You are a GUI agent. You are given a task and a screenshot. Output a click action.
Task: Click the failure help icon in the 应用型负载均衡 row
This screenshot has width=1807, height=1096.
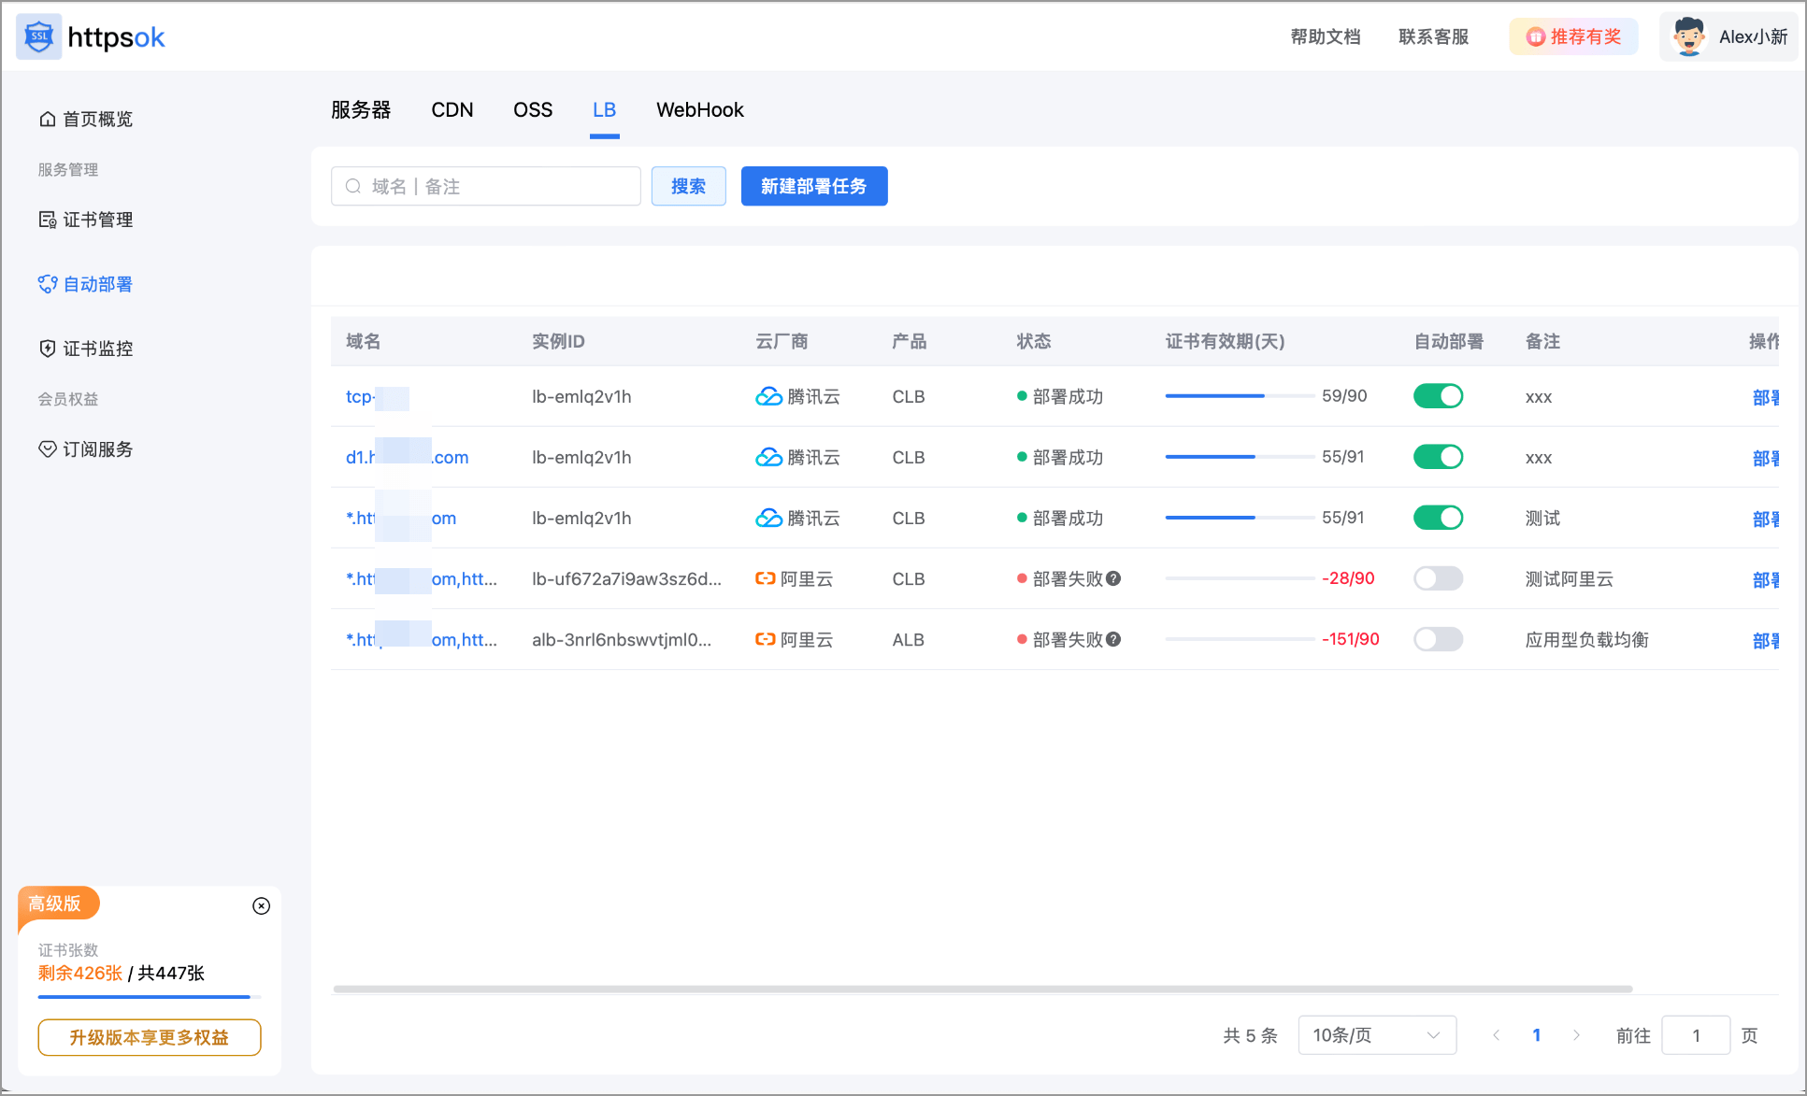click(1113, 639)
